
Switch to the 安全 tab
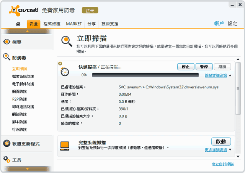point(34,24)
